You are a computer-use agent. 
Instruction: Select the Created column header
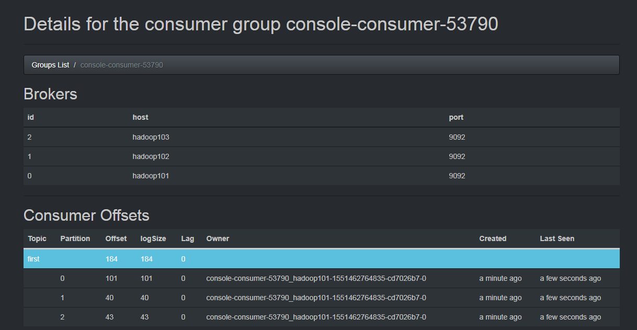pyautogui.click(x=493, y=238)
